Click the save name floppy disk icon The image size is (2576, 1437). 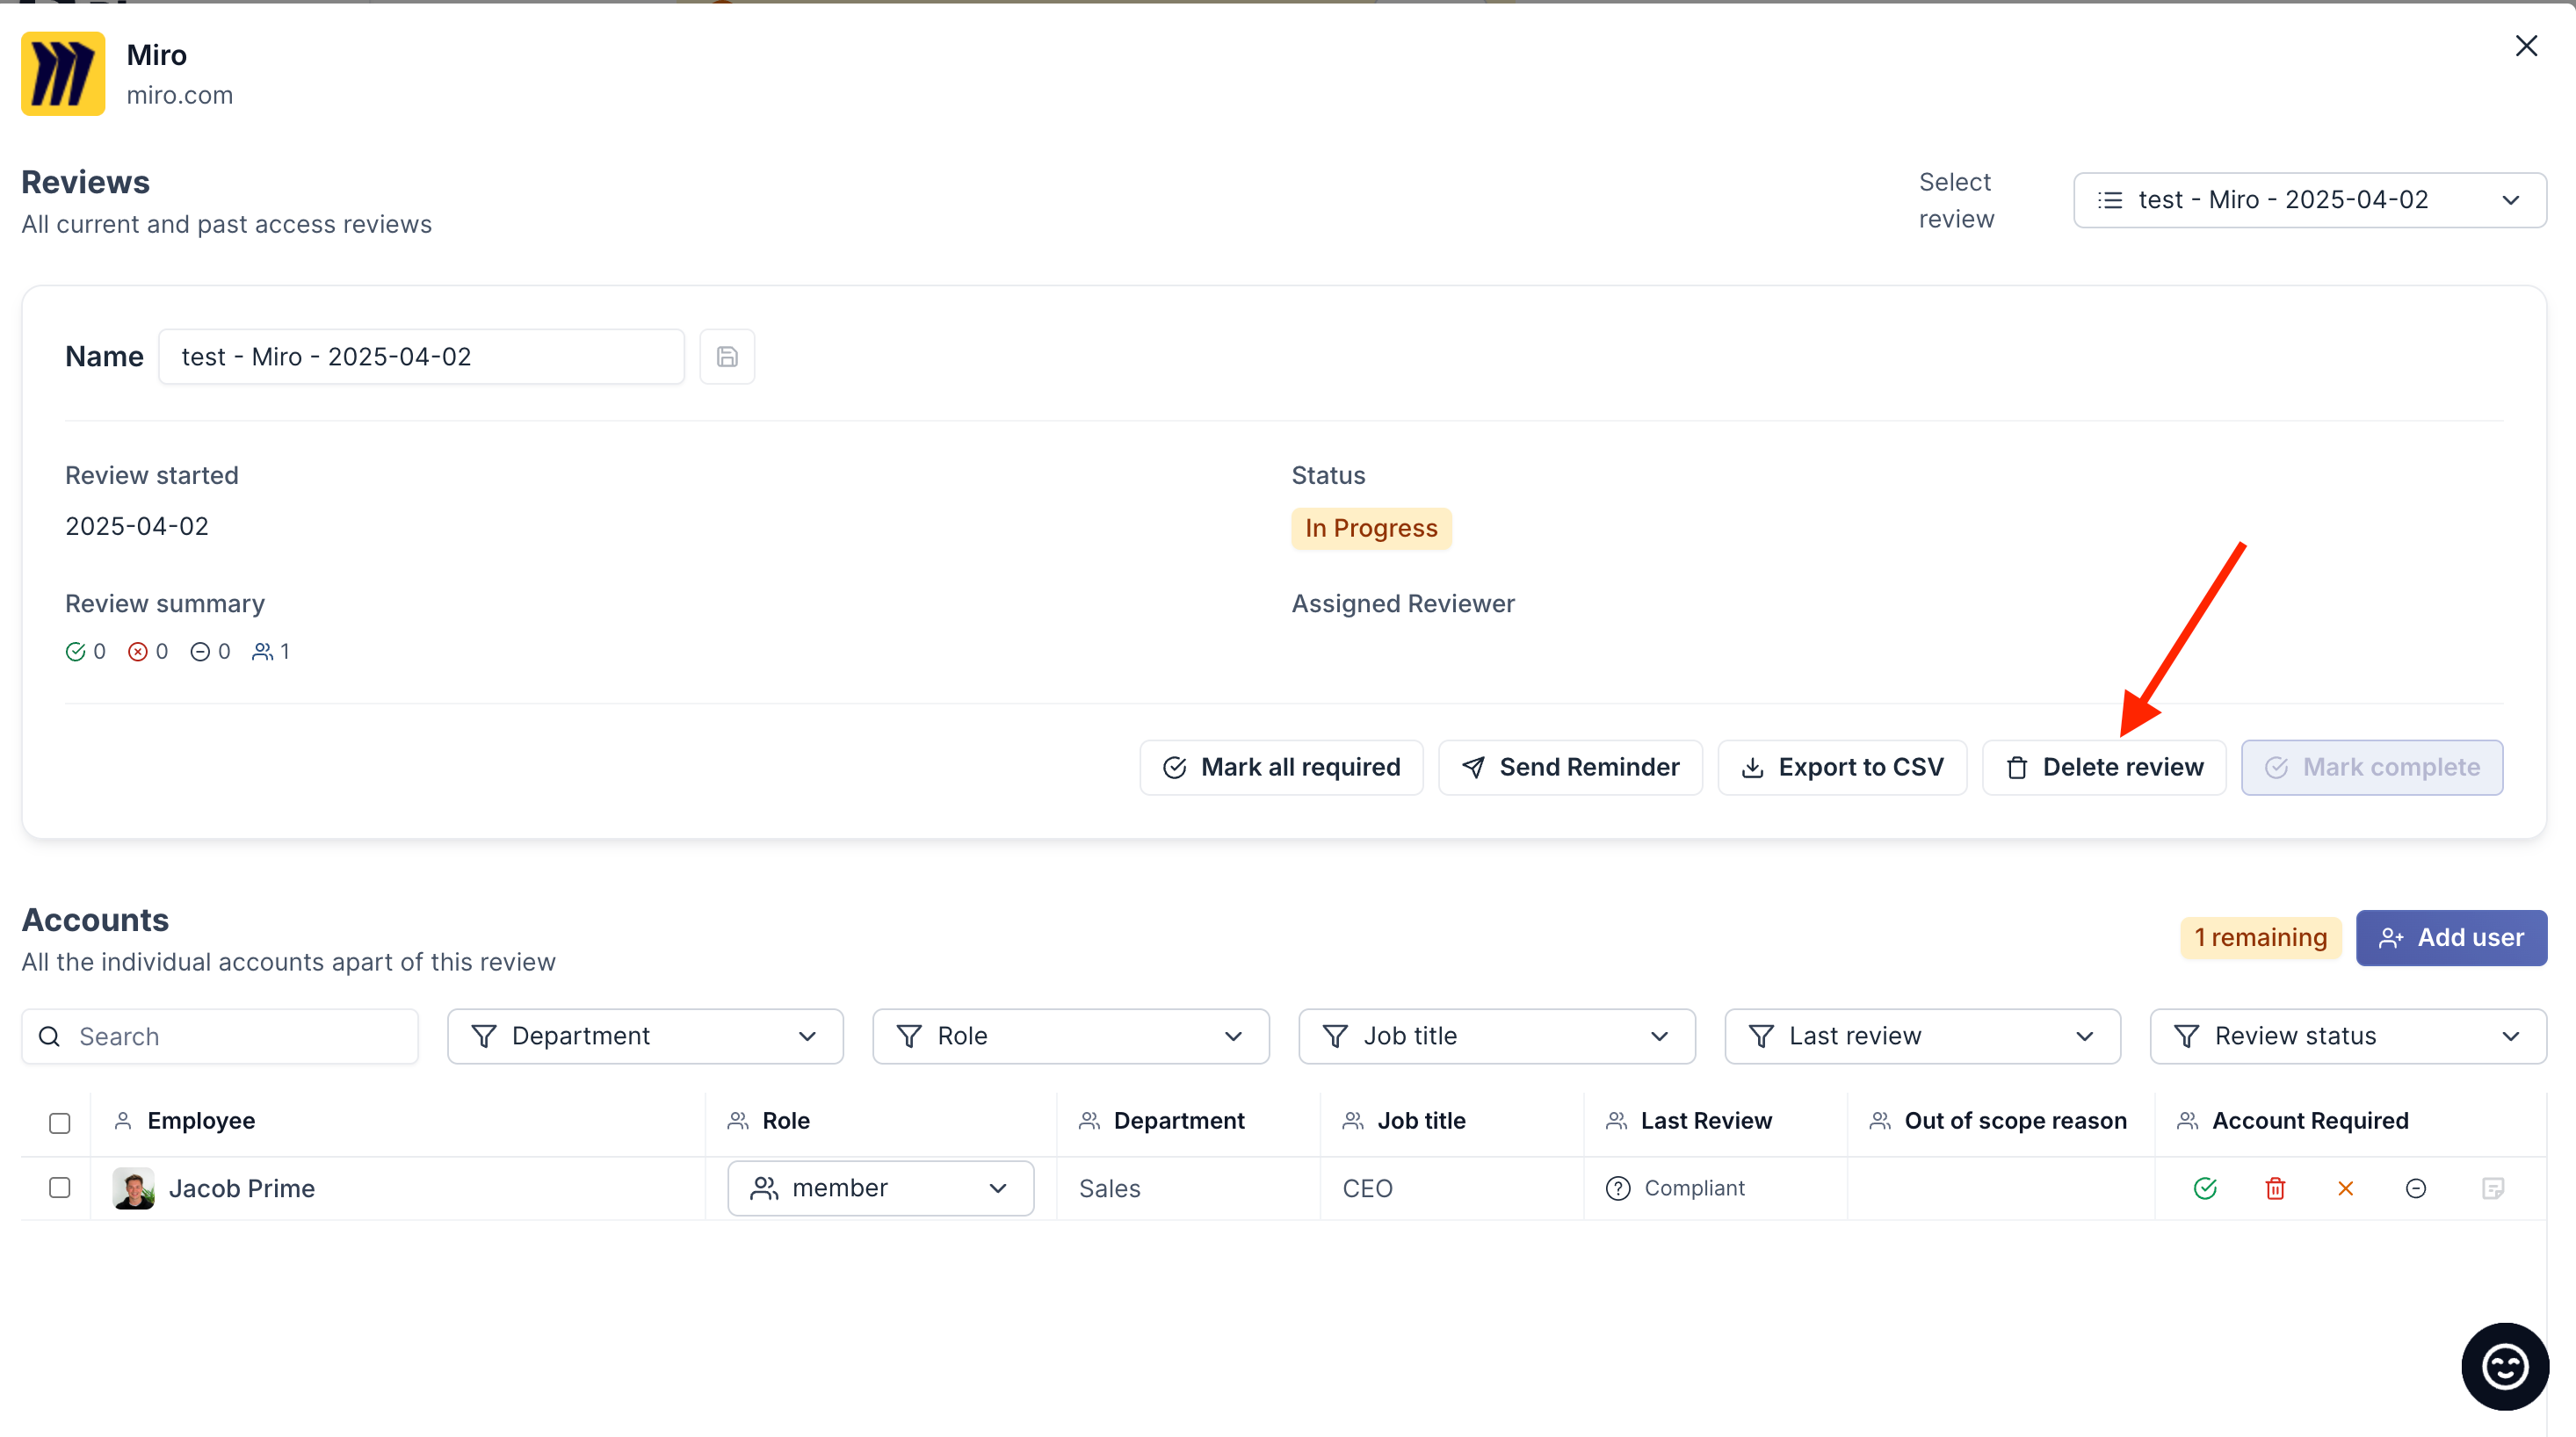727,357
